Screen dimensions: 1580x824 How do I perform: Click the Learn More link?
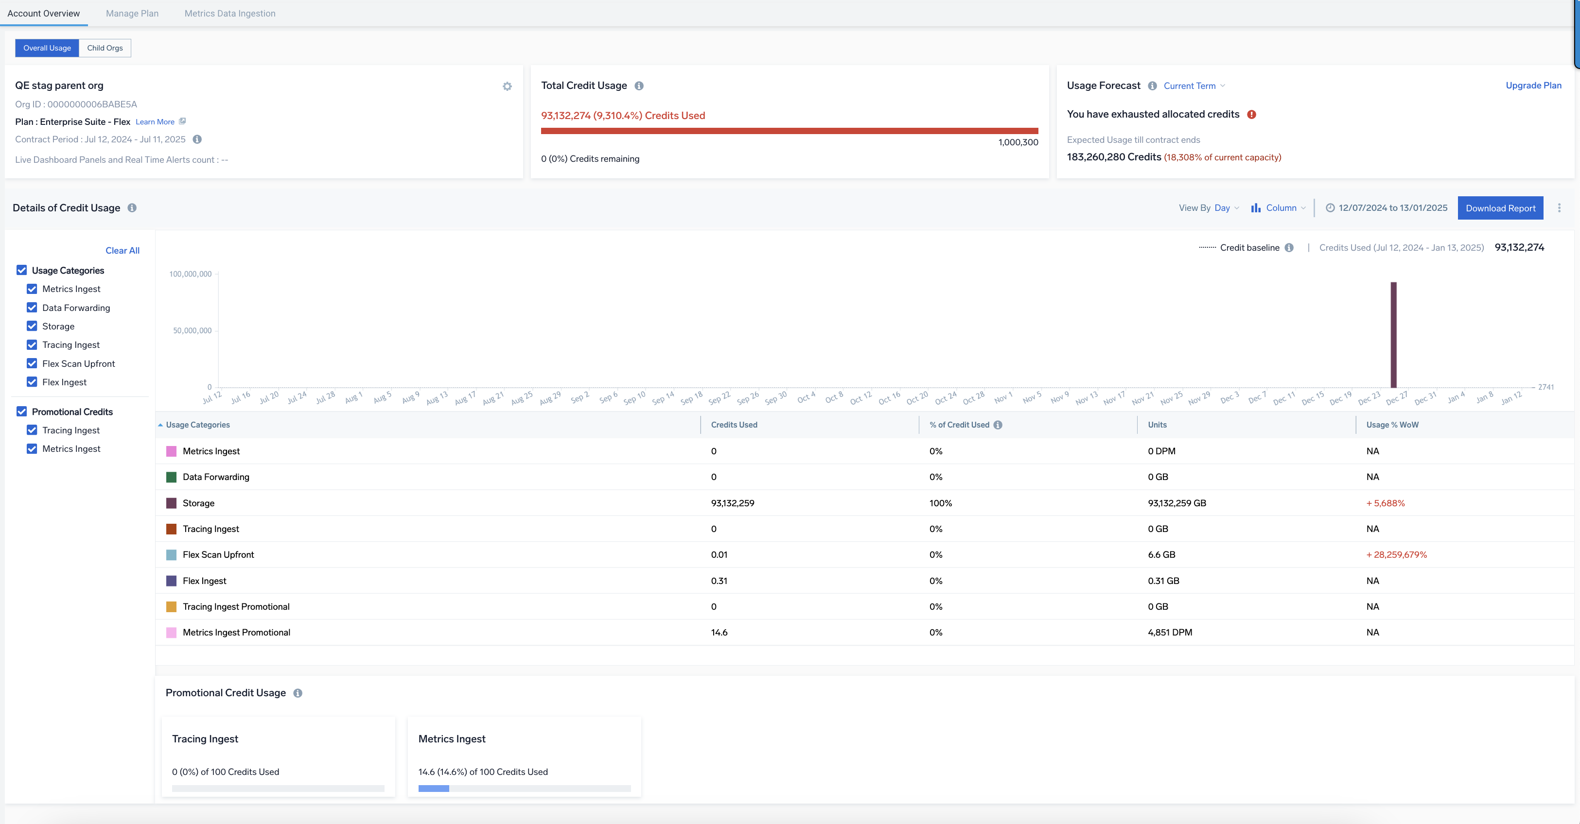click(x=155, y=121)
